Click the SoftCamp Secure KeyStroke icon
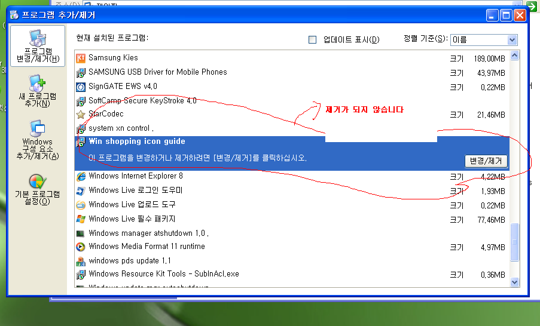 (81, 101)
